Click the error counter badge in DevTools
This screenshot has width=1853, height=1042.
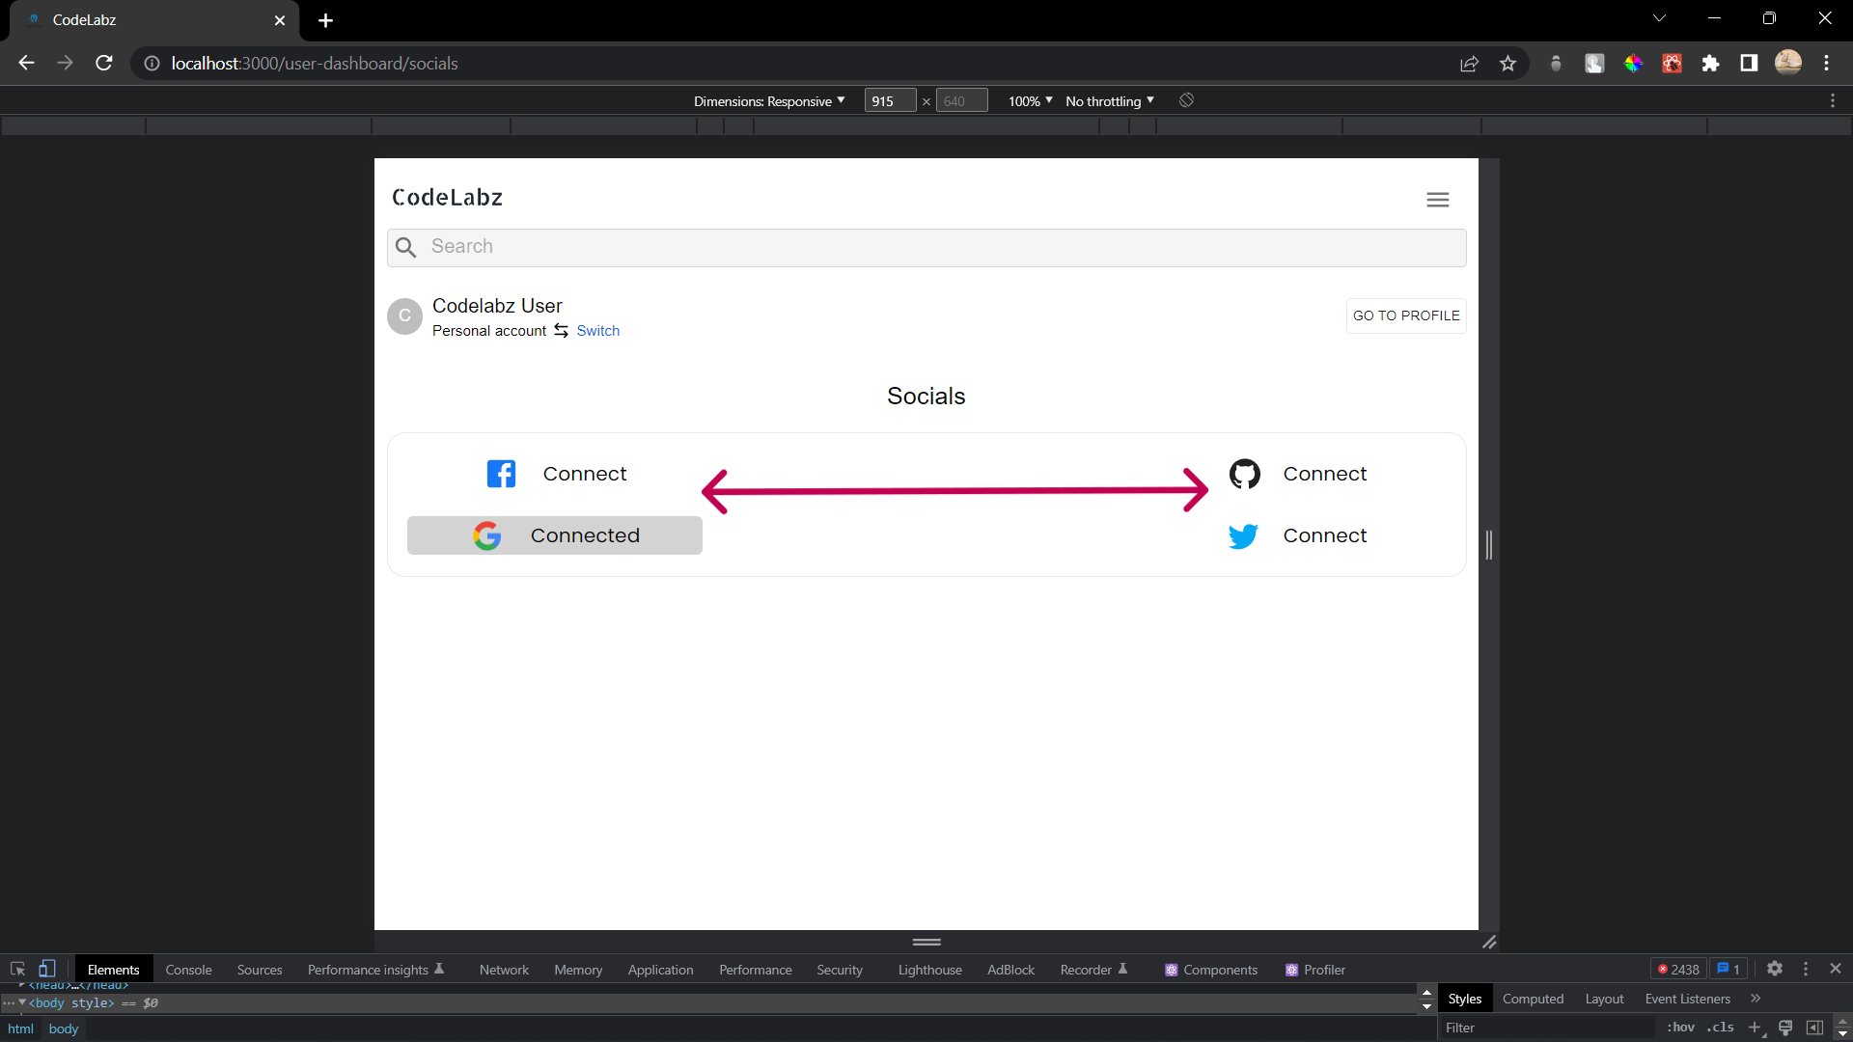point(1678,969)
